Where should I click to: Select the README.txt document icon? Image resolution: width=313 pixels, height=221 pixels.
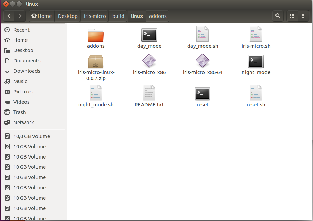tap(149, 93)
